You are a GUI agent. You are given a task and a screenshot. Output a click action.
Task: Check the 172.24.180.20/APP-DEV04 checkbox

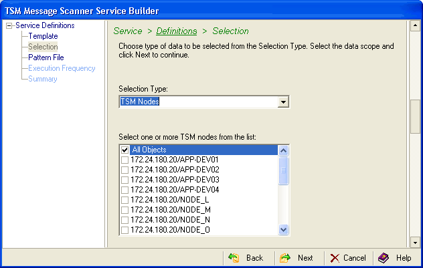[x=124, y=190]
